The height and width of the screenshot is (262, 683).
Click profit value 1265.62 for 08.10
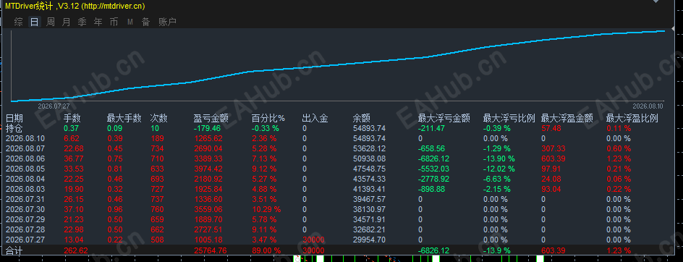click(208, 139)
